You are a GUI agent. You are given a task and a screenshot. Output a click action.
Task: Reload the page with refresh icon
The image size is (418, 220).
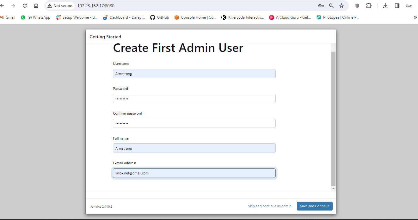[x=25, y=6]
